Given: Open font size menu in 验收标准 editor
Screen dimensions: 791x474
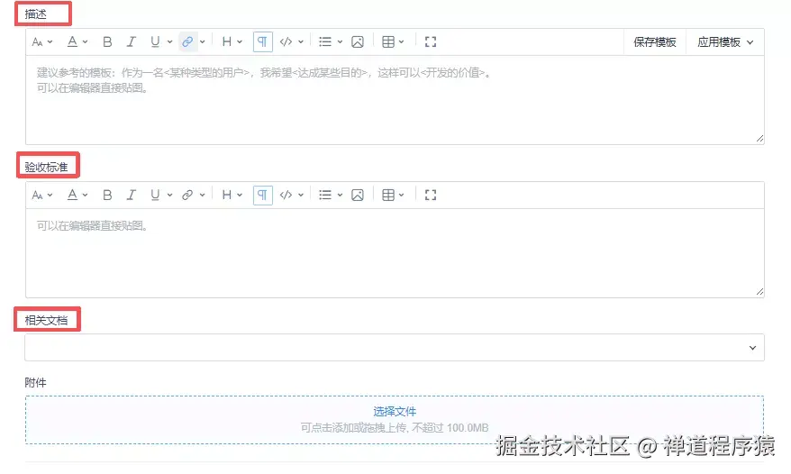Looking at the screenshot, I should point(41,195).
